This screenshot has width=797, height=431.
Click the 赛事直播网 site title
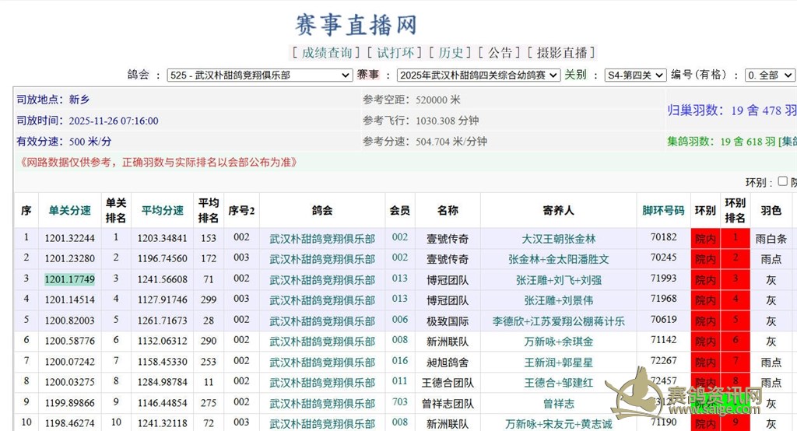pos(357,24)
